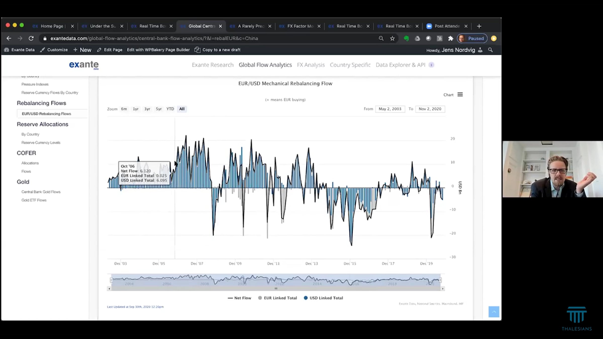Open the Chart hamburger menu icon
This screenshot has width=603, height=339.
pos(460,94)
